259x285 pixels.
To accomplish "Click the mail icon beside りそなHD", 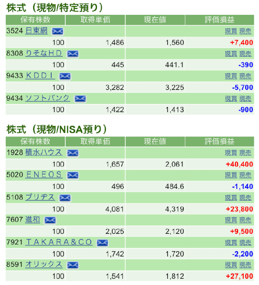I will point(73,54).
